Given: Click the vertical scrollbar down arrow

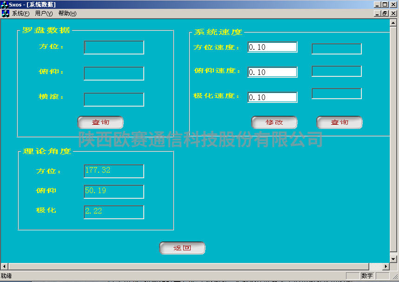Looking at the screenshot, I should tap(394, 259).
